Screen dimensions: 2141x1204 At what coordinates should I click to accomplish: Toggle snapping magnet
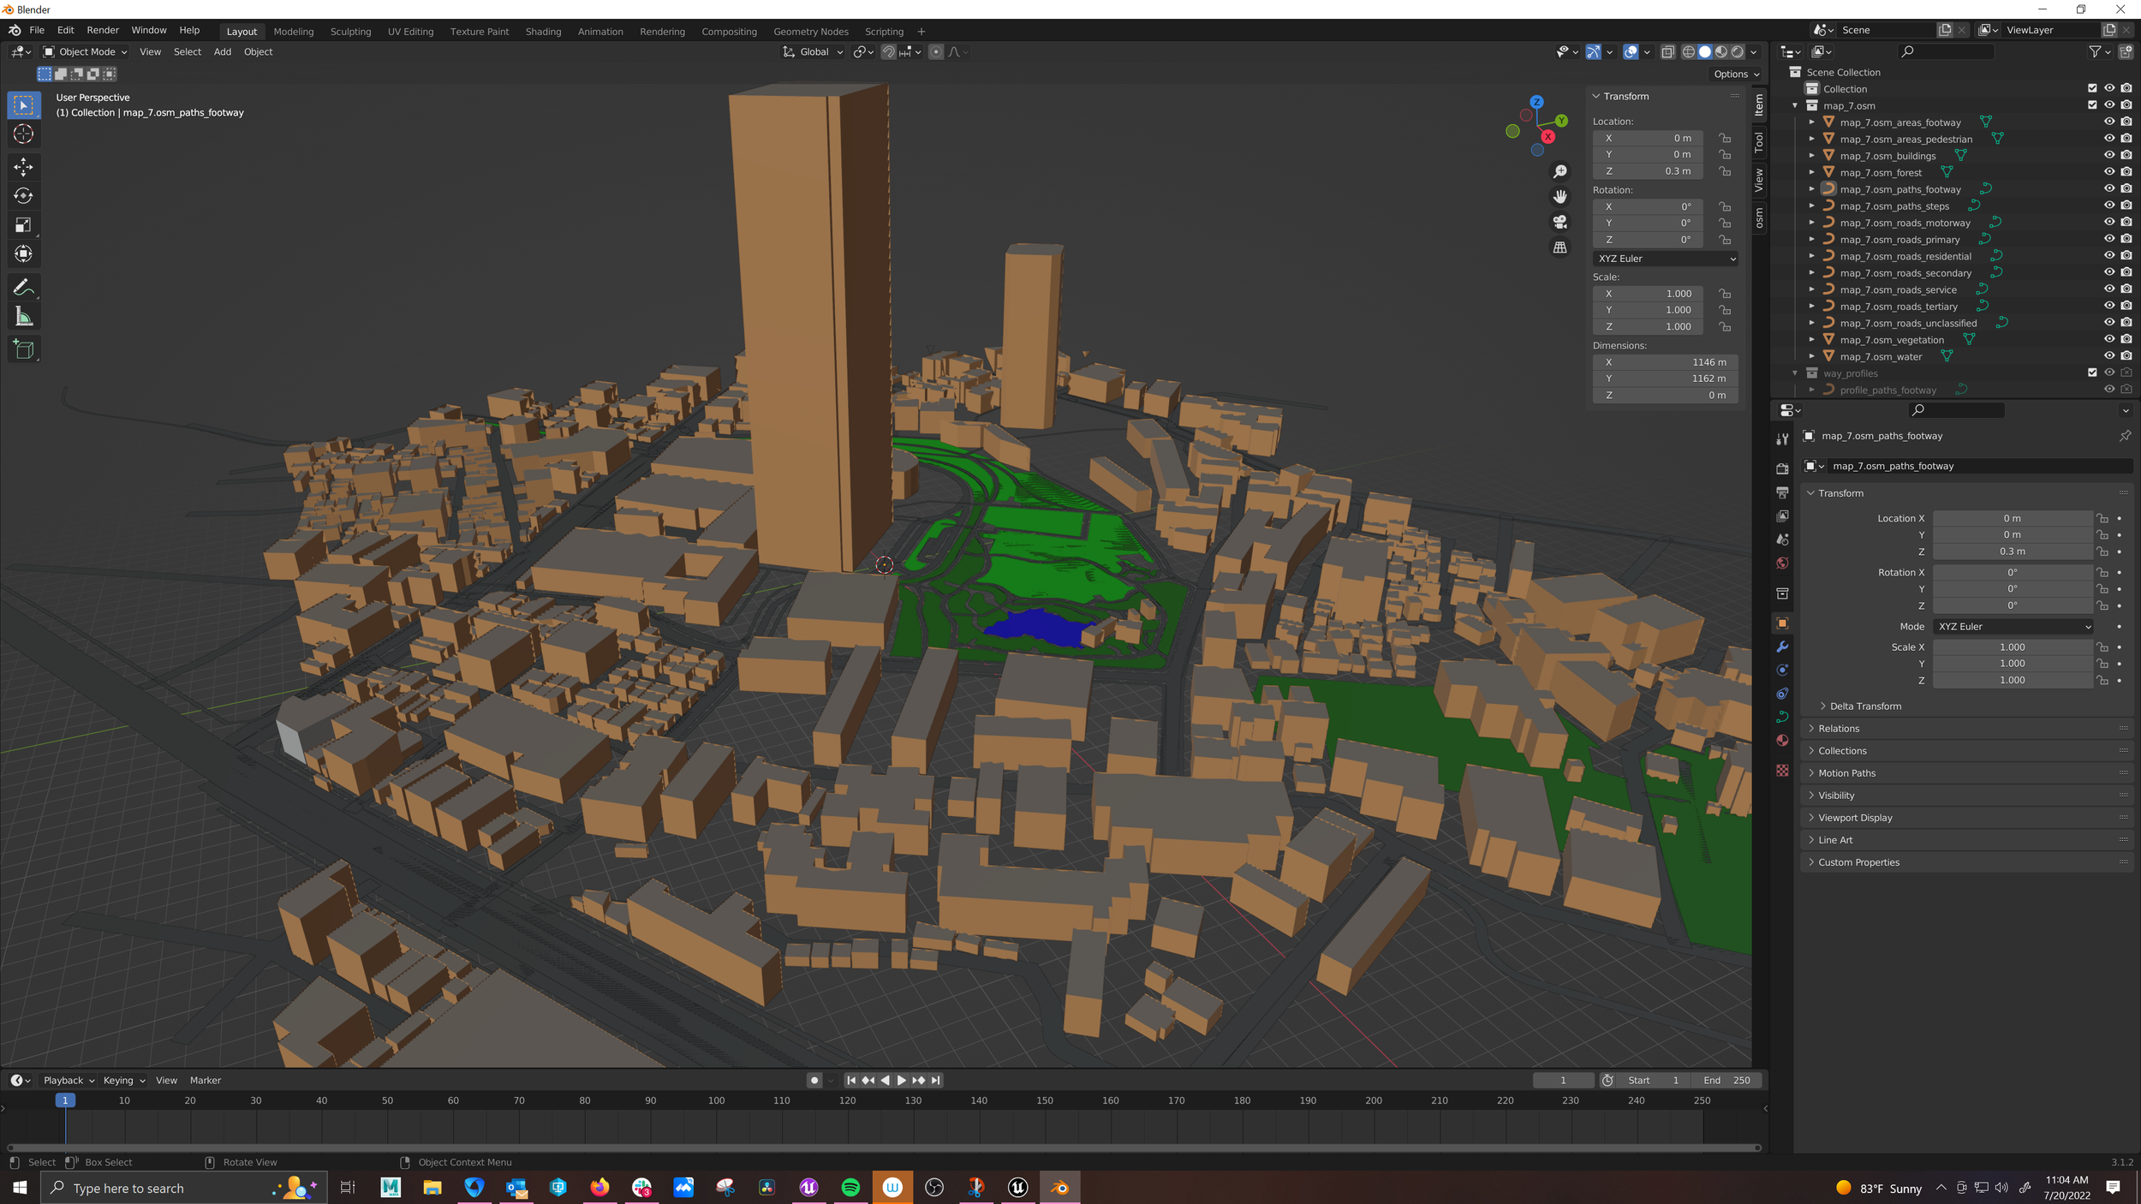888,52
